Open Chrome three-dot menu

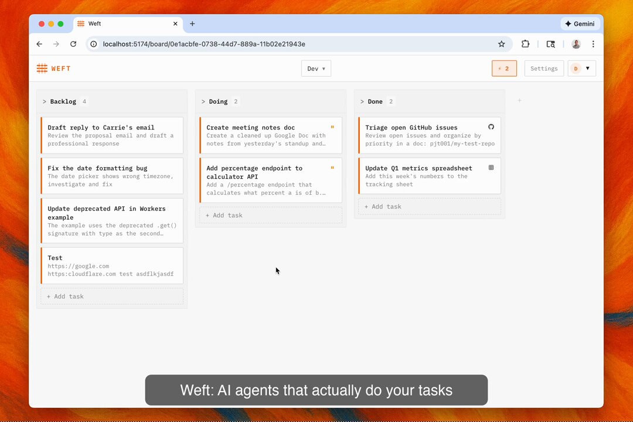pyautogui.click(x=593, y=44)
